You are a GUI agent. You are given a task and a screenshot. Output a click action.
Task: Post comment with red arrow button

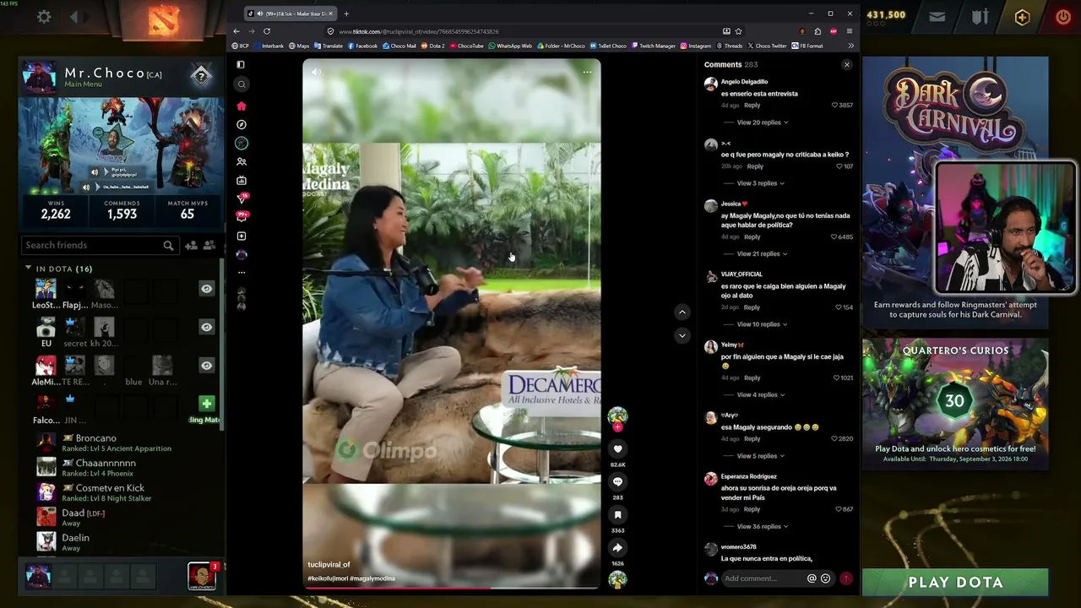(x=845, y=578)
